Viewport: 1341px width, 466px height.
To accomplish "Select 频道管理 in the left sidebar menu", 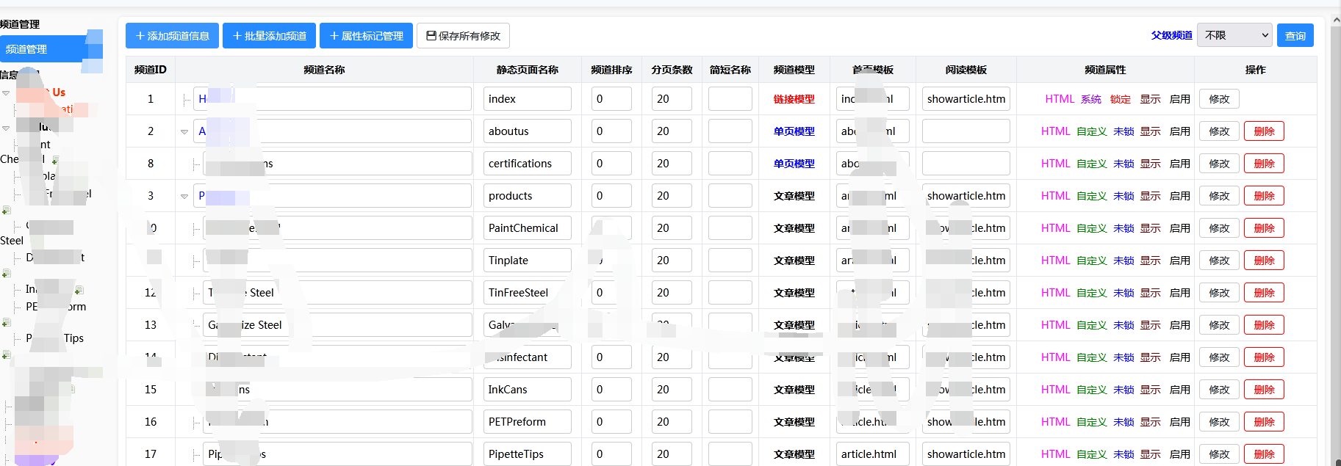I will [50, 49].
